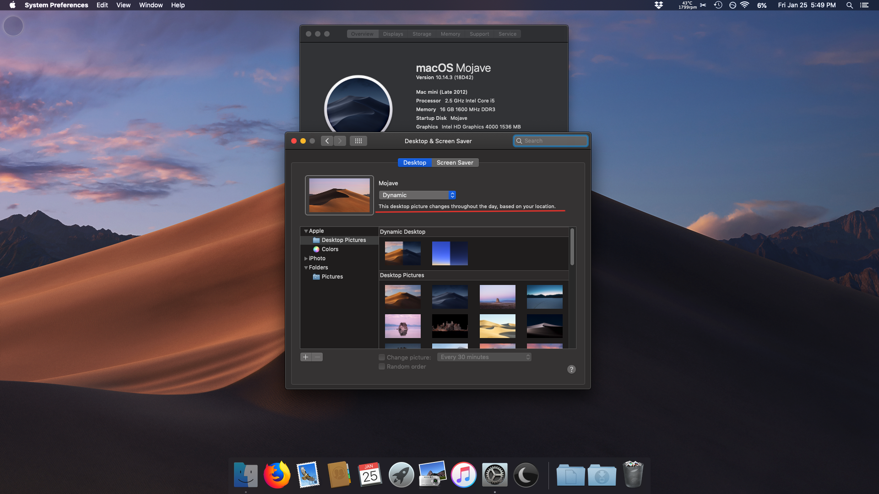Open the Time Machine menu bar icon

tap(718, 5)
